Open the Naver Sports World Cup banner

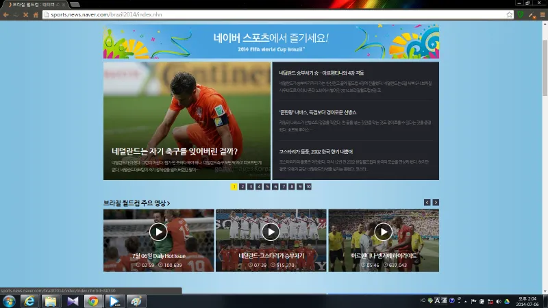click(271, 41)
